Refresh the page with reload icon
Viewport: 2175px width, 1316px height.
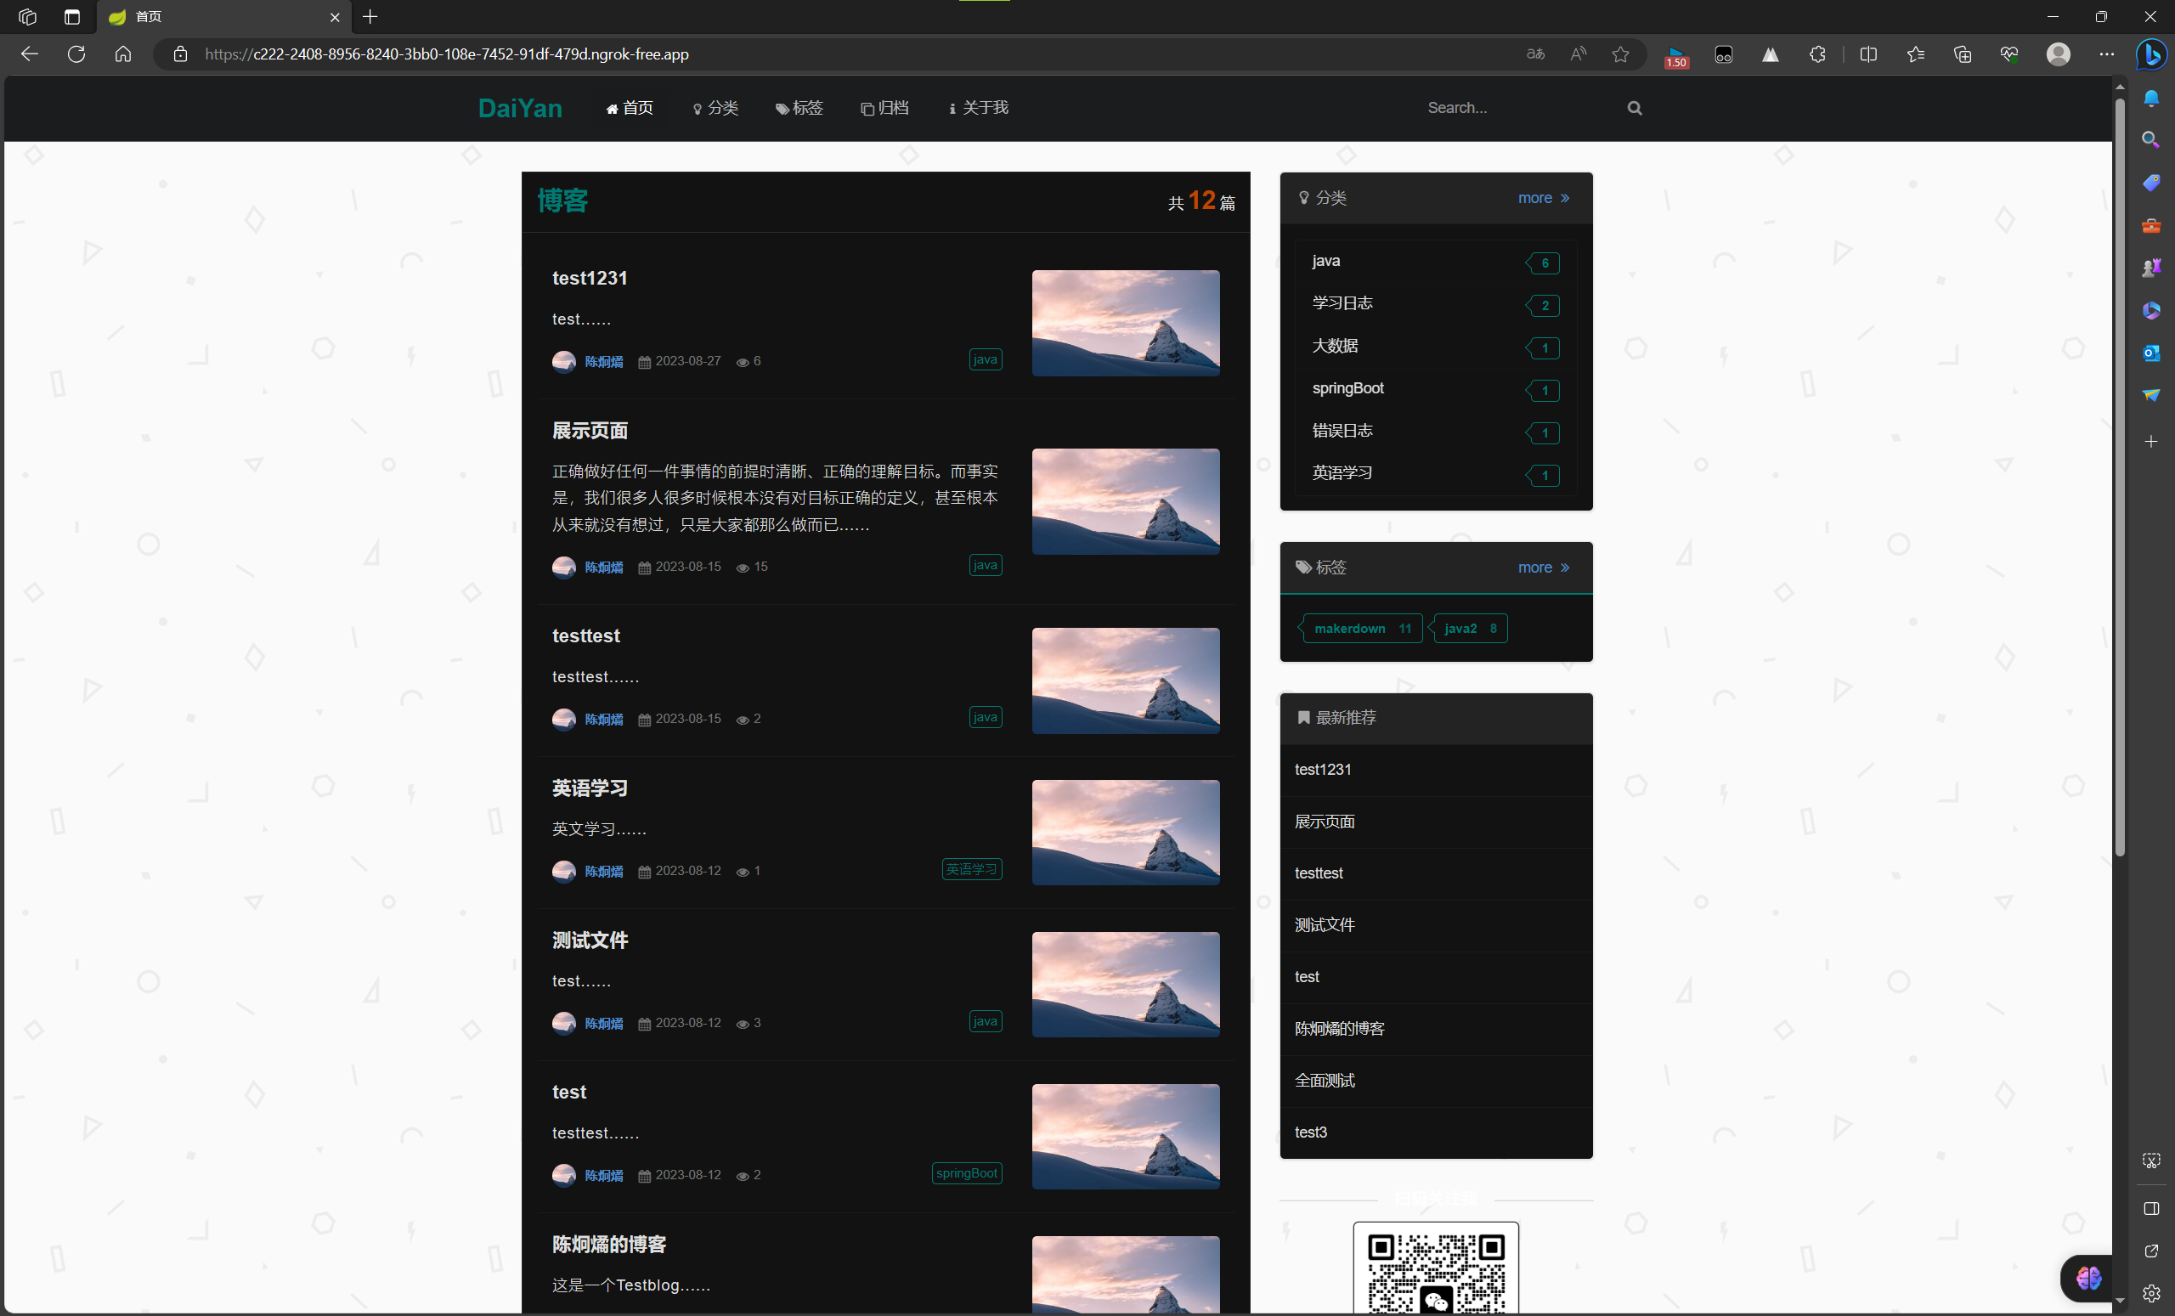click(x=76, y=54)
